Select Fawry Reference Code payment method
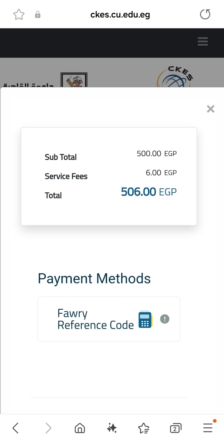Screen dimensions: 224x442 109,319
